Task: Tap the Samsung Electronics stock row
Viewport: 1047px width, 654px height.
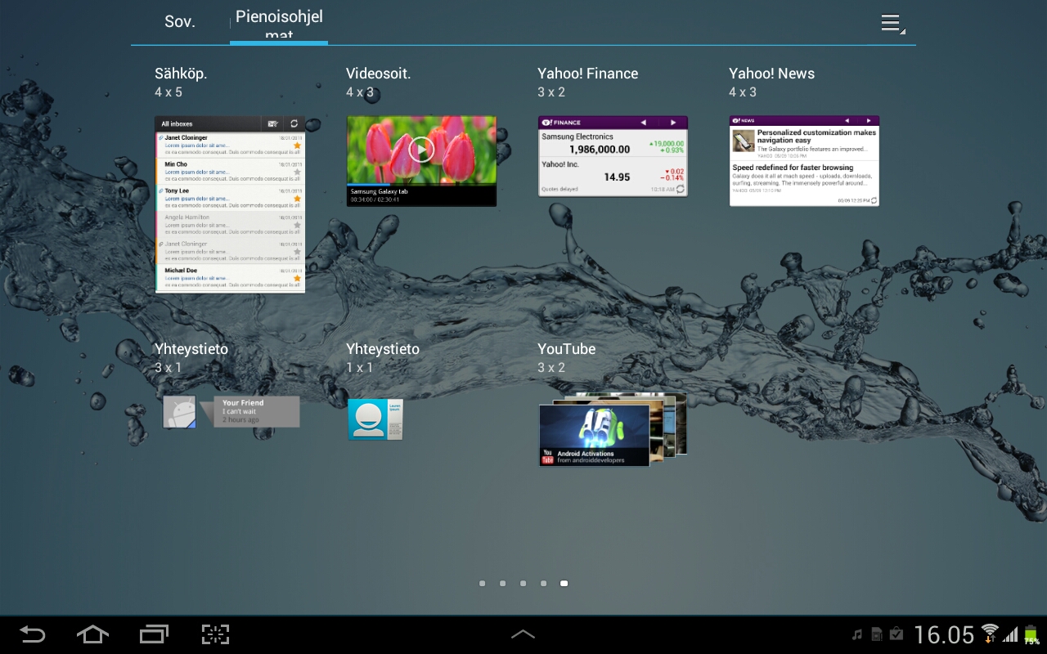Action: [x=613, y=143]
